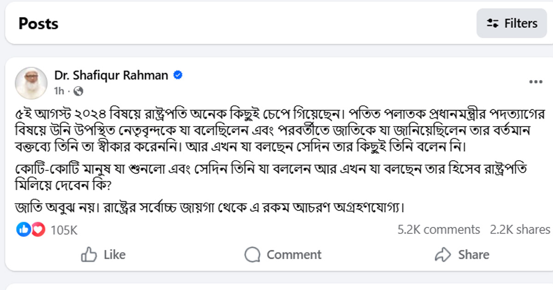Click the Comment speech bubble button
Image resolution: width=553 pixels, height=290 pixels.
coord(283,255)
